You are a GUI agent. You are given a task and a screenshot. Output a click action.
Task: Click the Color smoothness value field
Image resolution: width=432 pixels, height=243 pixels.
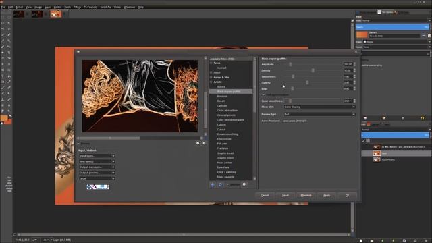(348, 101)
